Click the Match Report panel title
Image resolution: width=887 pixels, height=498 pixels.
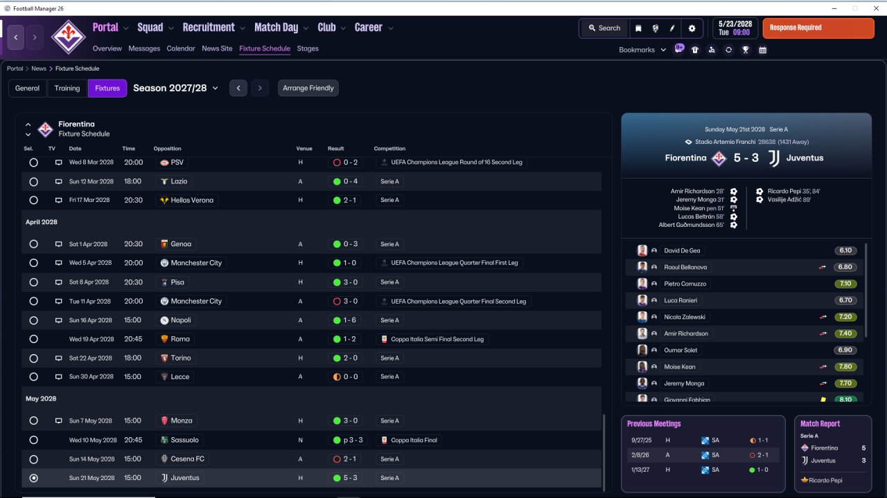coord(820,424)
